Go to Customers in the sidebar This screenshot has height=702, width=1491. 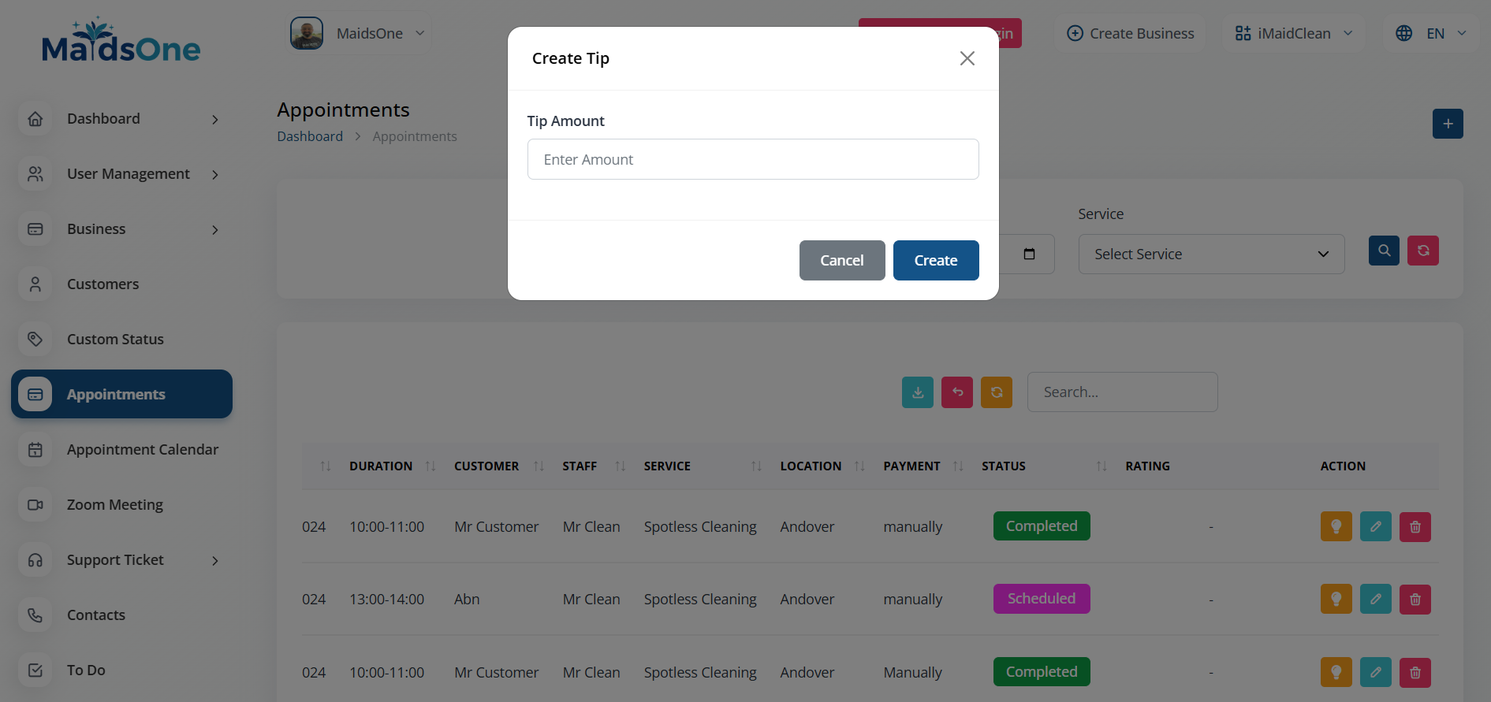tap(103, 284)
